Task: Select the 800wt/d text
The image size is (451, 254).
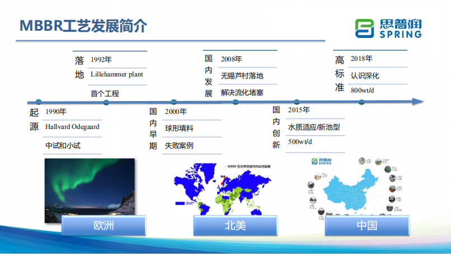Action: (x=363, y=90)
